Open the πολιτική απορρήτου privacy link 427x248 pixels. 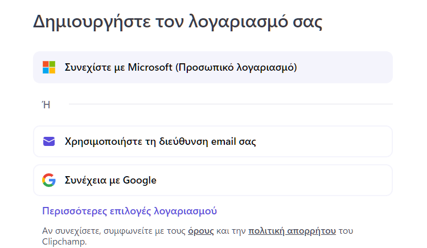[x=292, y=231]
